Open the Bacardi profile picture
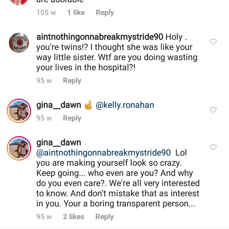Screen dimensions: 229x229 pos(19,43)
